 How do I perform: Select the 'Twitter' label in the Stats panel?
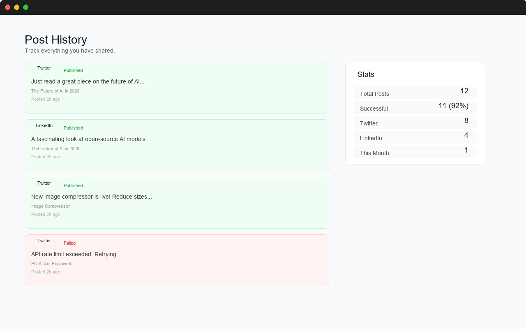(369, 123)
